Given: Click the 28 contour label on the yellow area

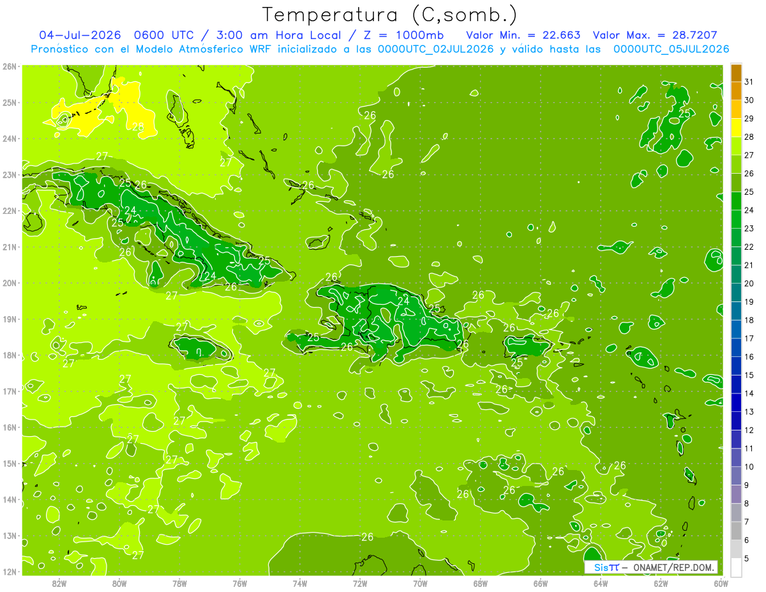Looking at the screenshot, I should pyautogui.click(x=138, y=126).
